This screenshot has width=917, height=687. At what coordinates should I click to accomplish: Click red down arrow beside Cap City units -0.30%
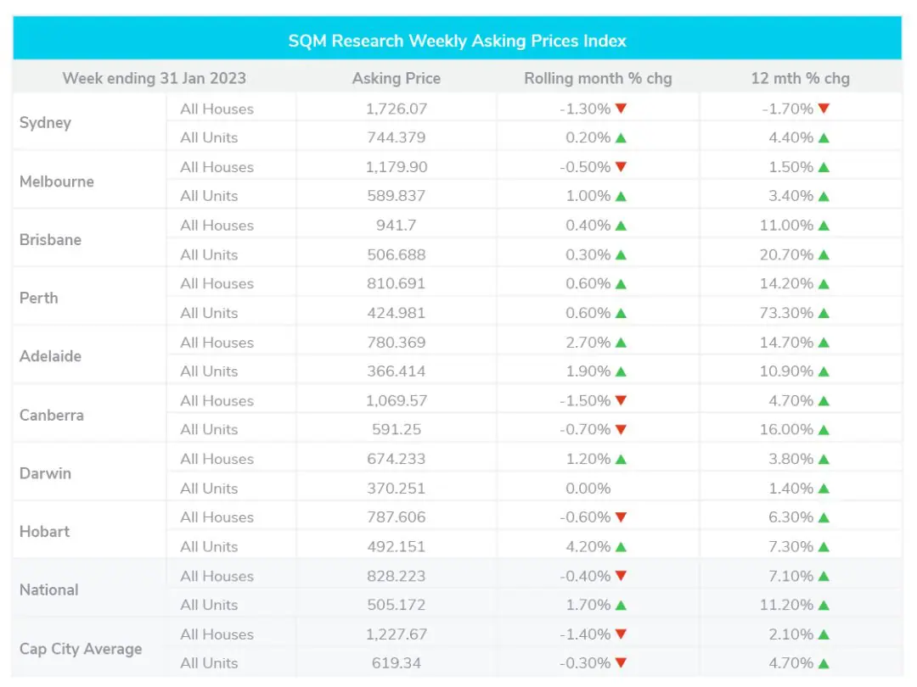621,663
